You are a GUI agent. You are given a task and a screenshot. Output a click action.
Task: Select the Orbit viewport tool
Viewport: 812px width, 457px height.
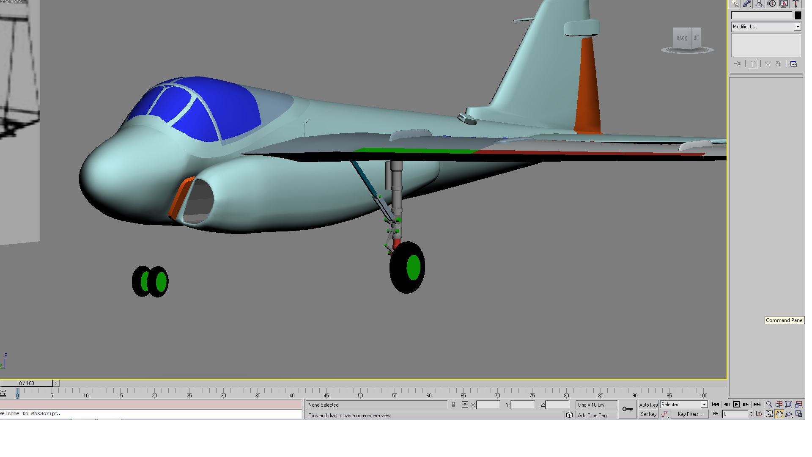[789, 414]
